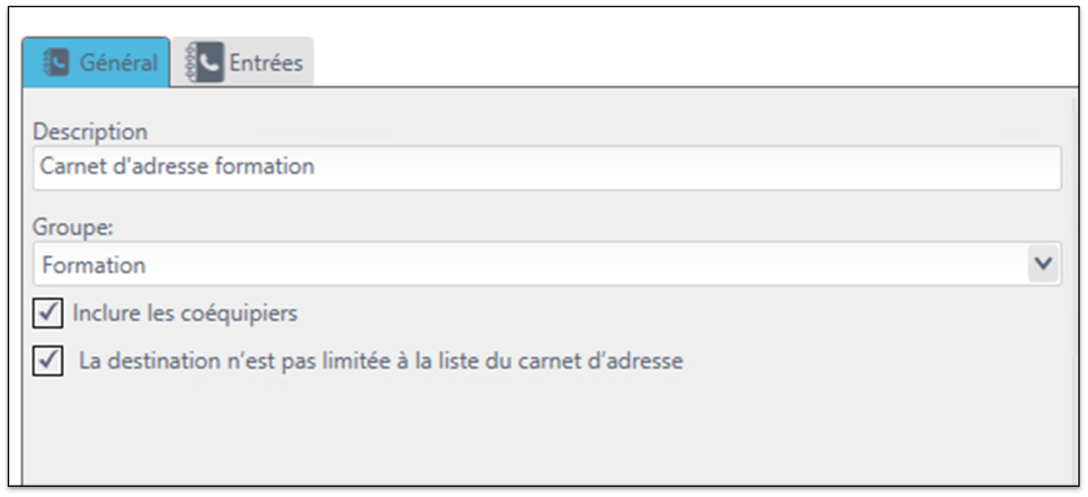Viewport: 1088px width, 497px height.
Task: Click the Groupe: field label
Action: 73,227
